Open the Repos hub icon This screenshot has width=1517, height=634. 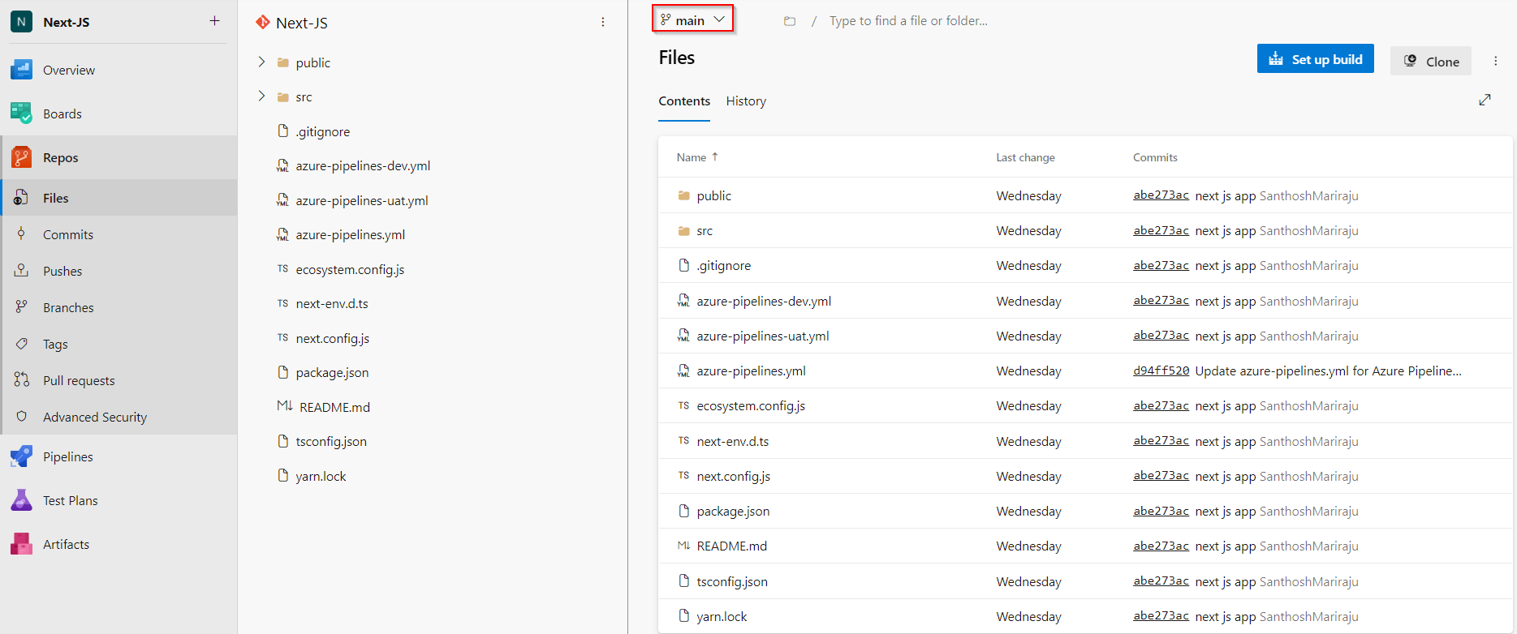21,157
